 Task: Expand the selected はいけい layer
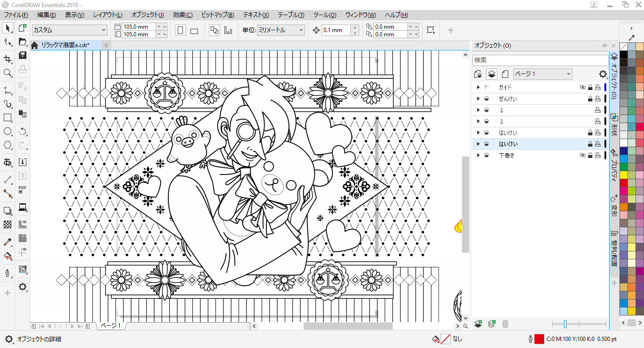coord(479,144)
